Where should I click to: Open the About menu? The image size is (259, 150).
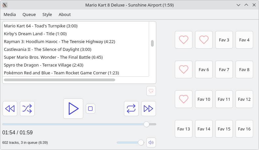click(65, 14)
